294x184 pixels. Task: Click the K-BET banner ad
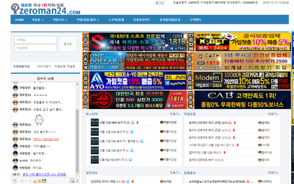(x=239, y=42)
